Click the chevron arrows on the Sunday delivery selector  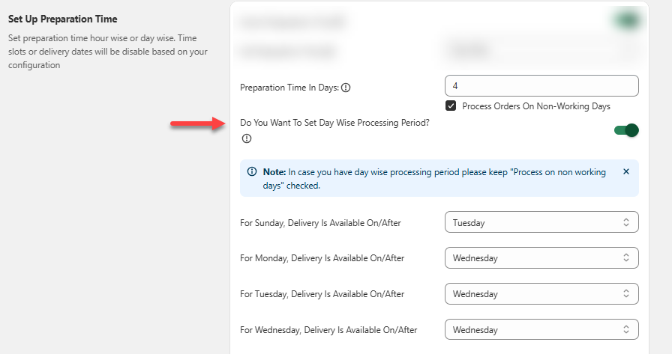pos(626,222)
